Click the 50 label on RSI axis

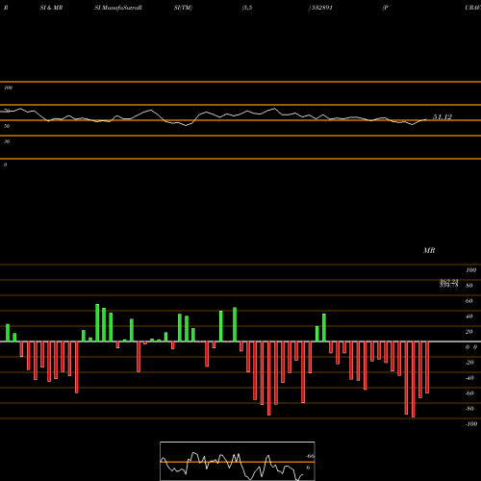pyautogui.click(x=7, y=126)
